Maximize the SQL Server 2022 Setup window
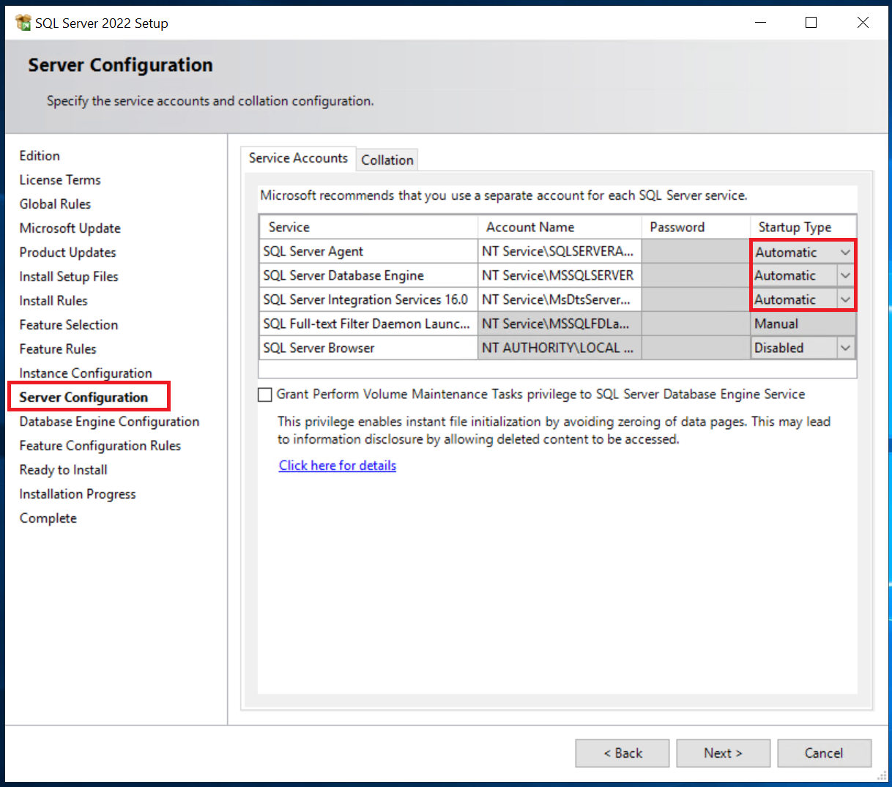This screenshot has width=892, height=787. point(811,23)
